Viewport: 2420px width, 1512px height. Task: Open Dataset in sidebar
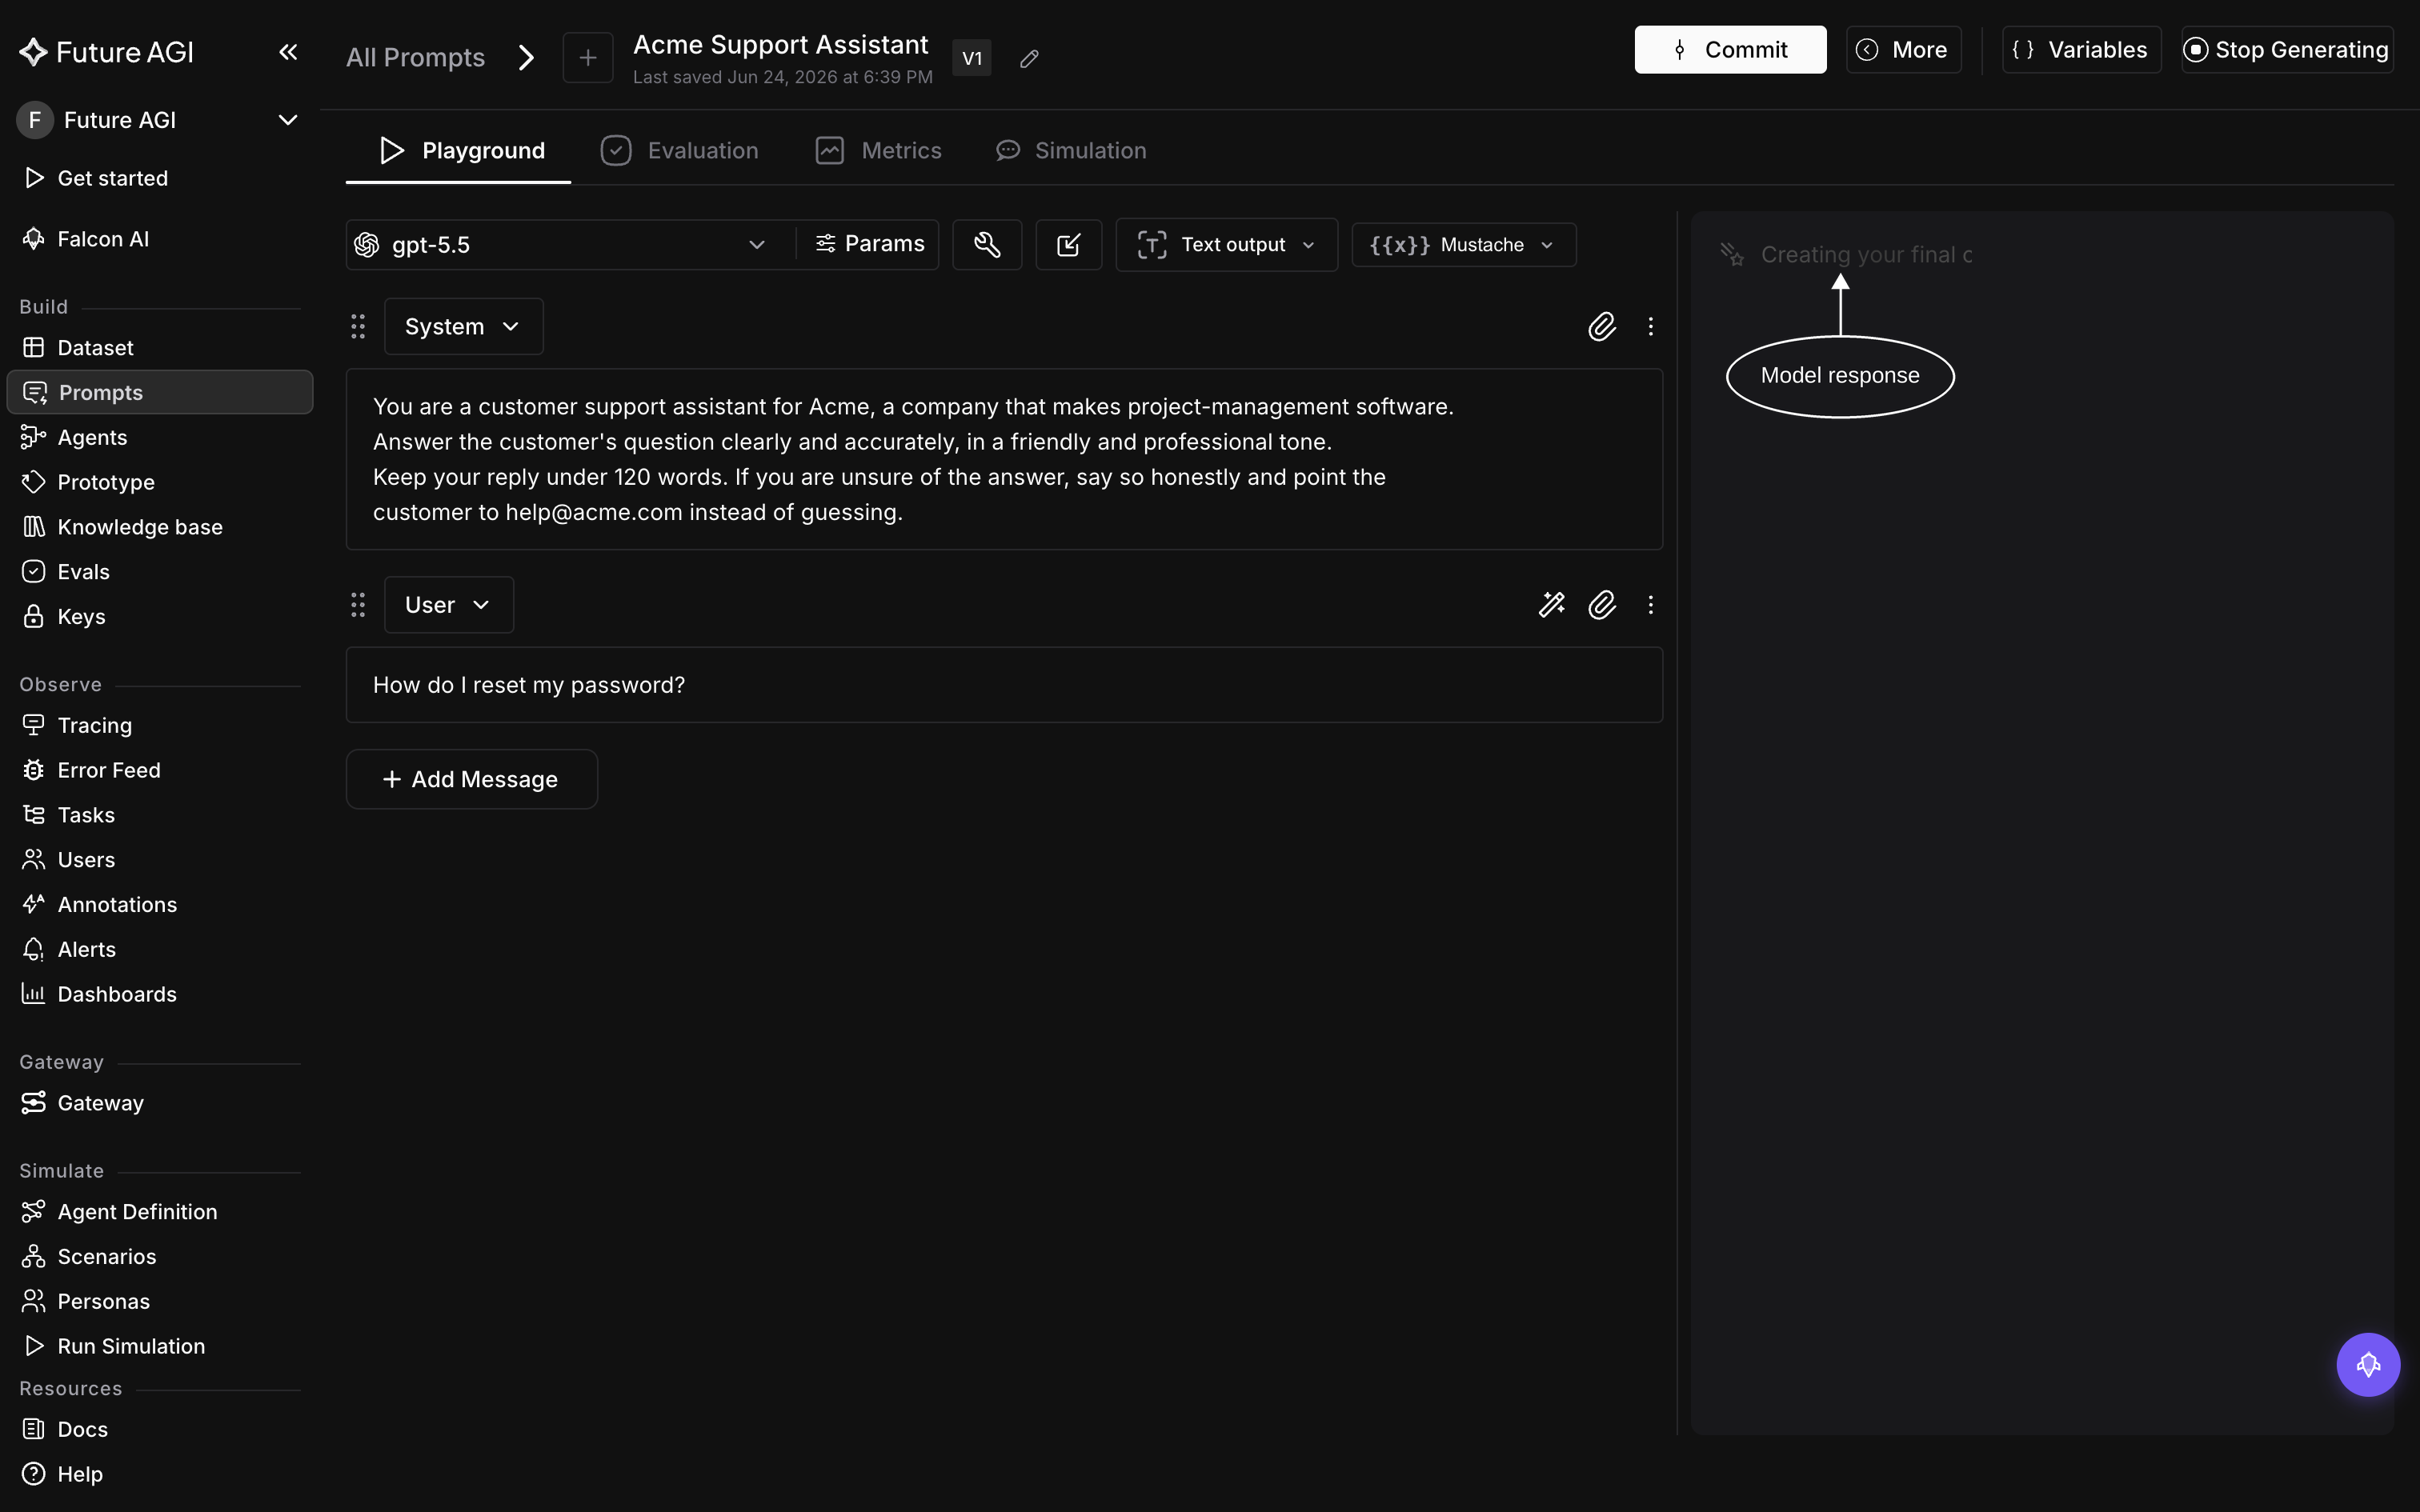tap(160, 348)
